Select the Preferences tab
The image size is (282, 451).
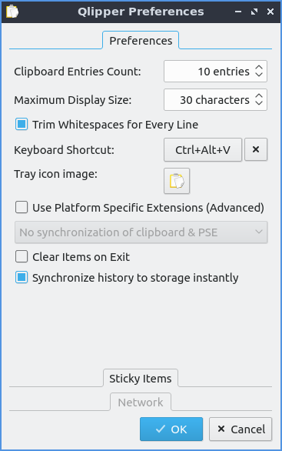[x=141, y=40]
